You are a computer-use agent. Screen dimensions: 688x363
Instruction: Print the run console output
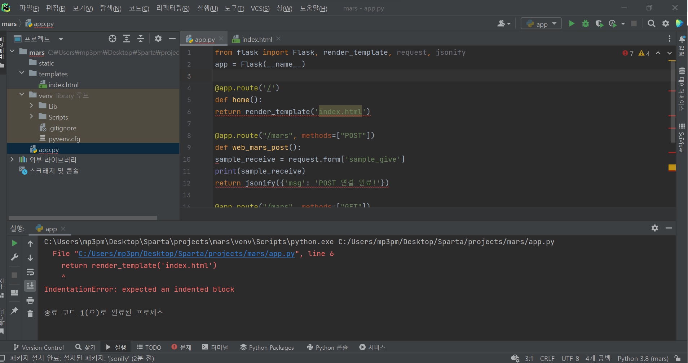[x=30, y=300]
